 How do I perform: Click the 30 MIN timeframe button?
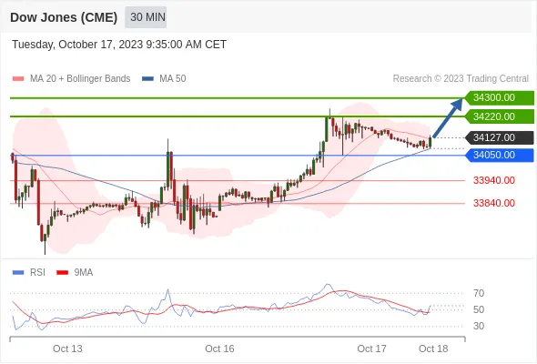click(146, 17)
